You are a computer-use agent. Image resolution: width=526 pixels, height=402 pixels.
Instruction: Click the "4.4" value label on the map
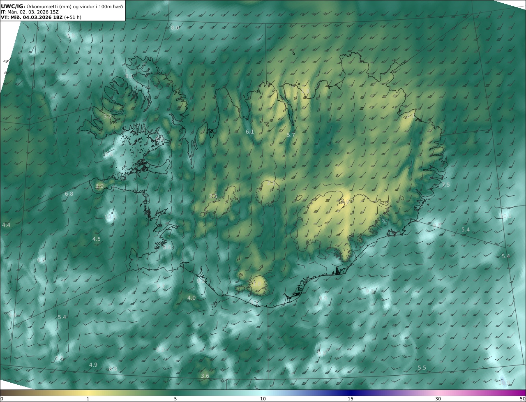point(6,225)
